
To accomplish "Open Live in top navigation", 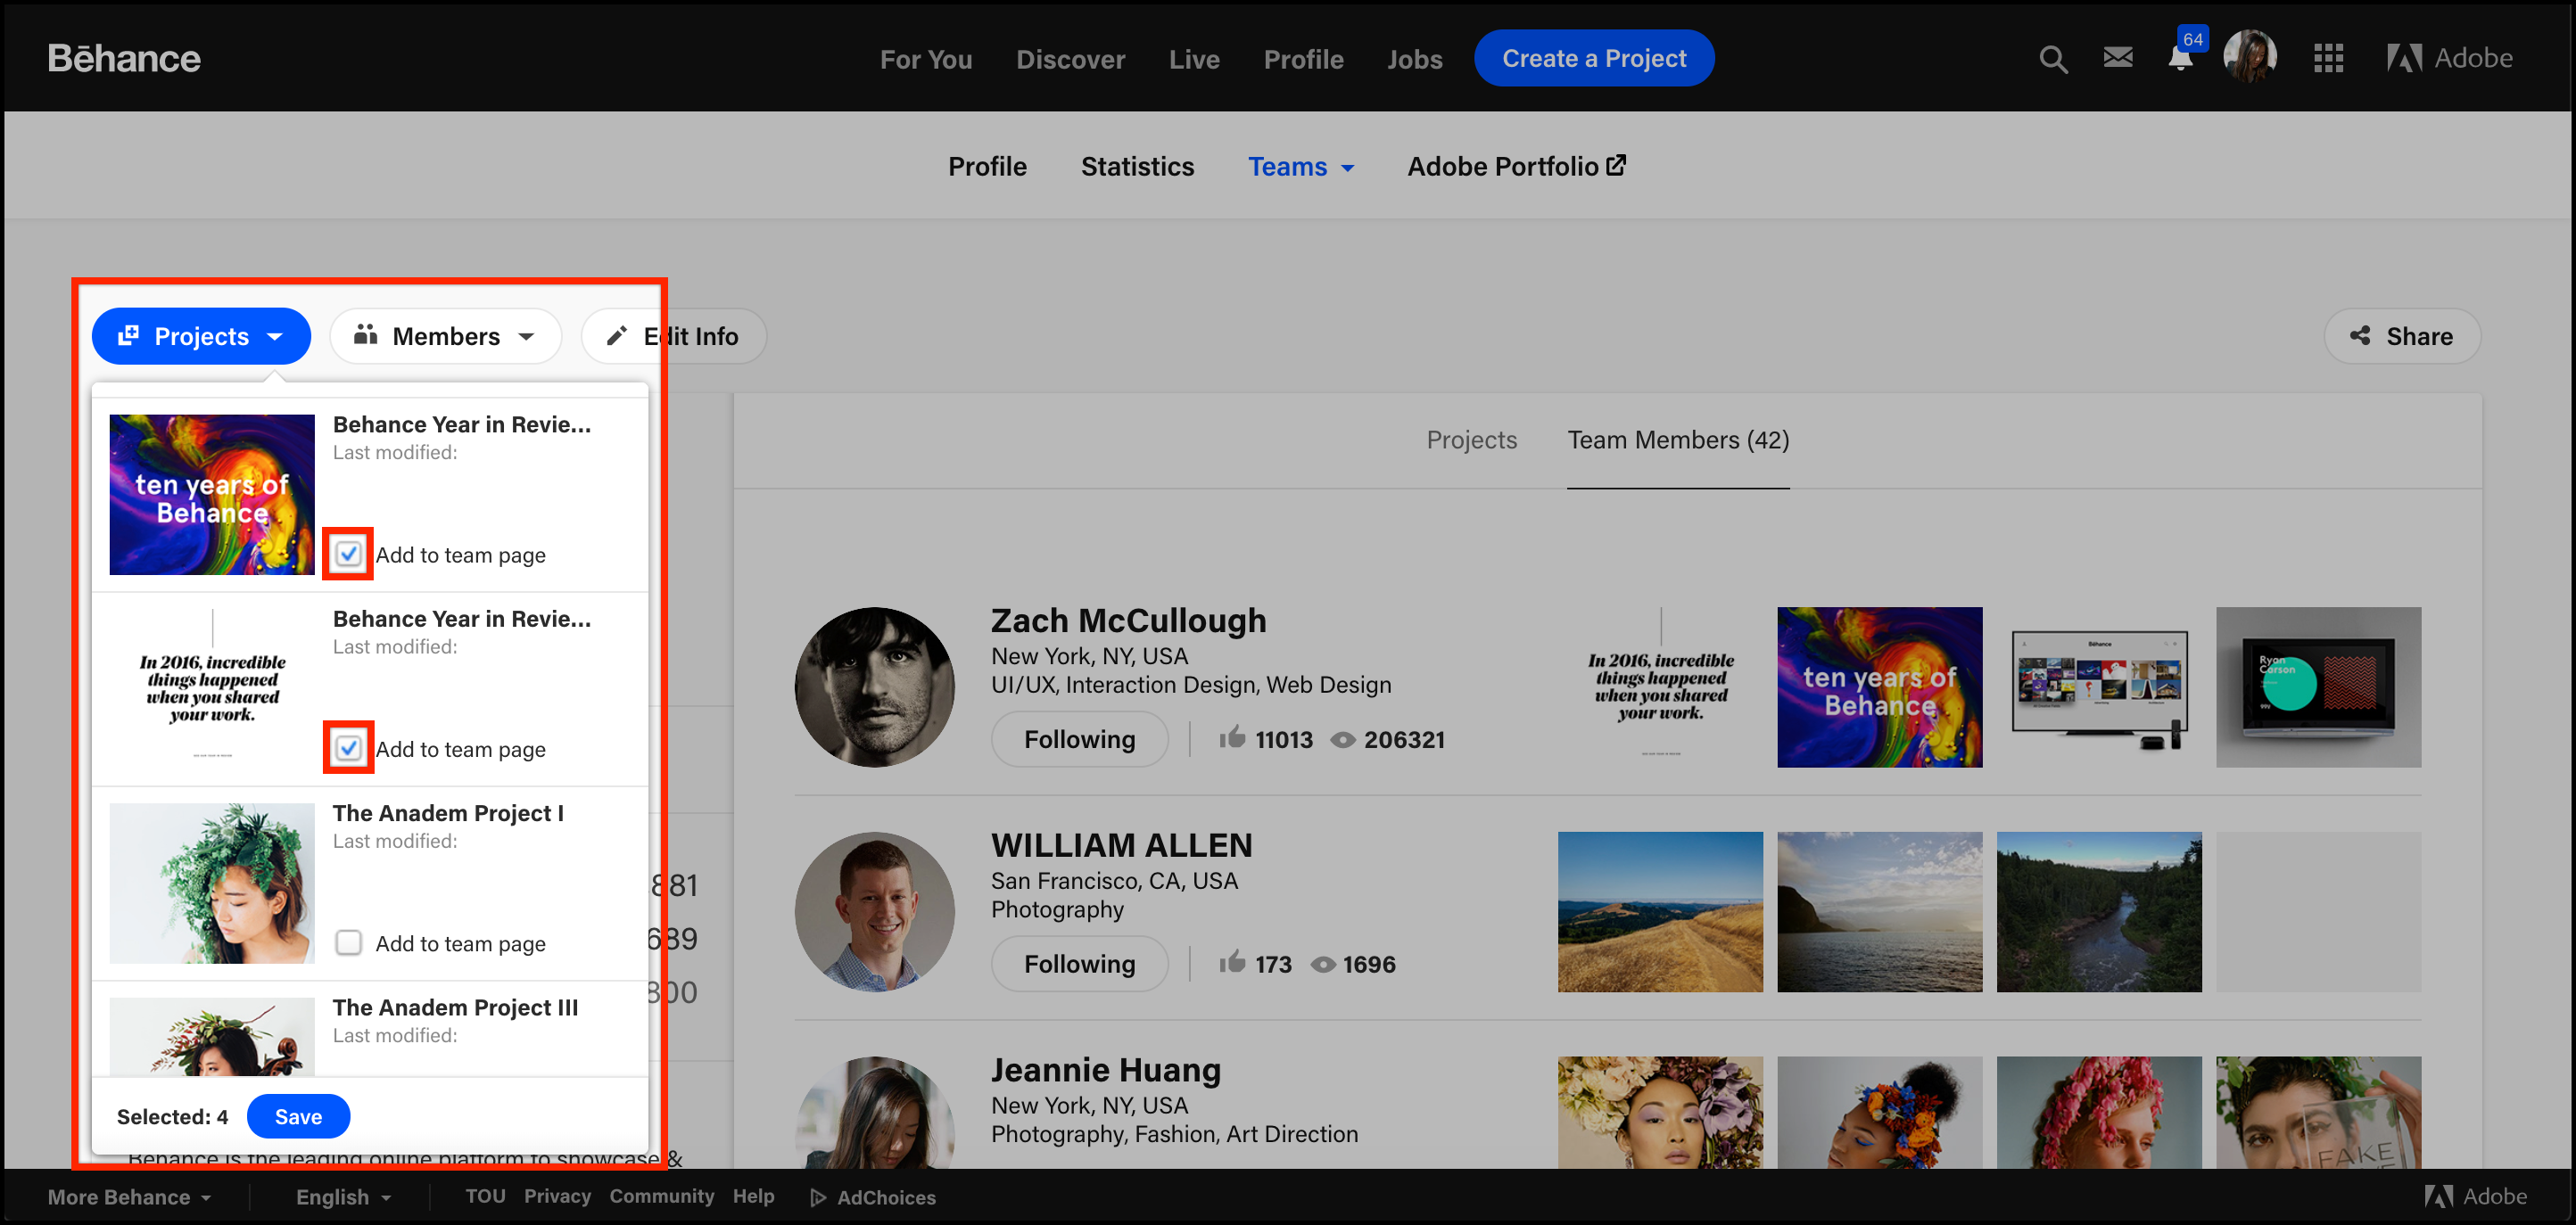I will tap(1194, 60).
